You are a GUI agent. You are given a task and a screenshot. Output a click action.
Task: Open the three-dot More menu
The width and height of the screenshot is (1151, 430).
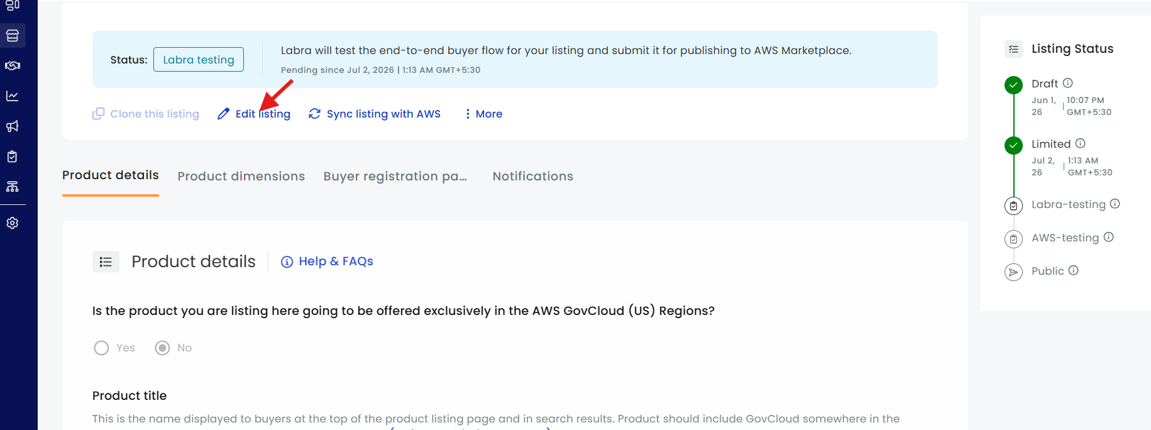coord(483,114)
